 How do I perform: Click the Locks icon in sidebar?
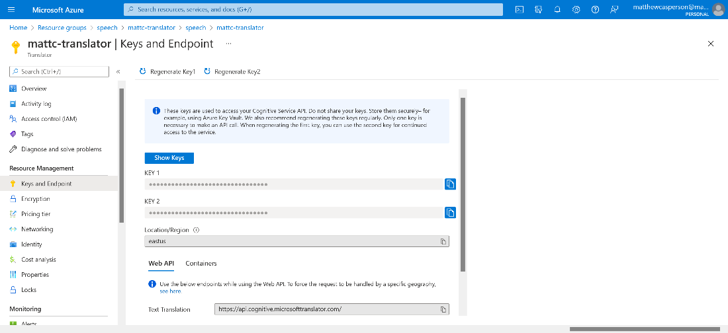(13, 290)
